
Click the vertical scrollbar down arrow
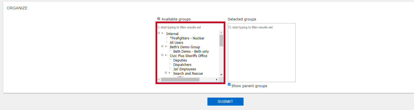point(221,75)
